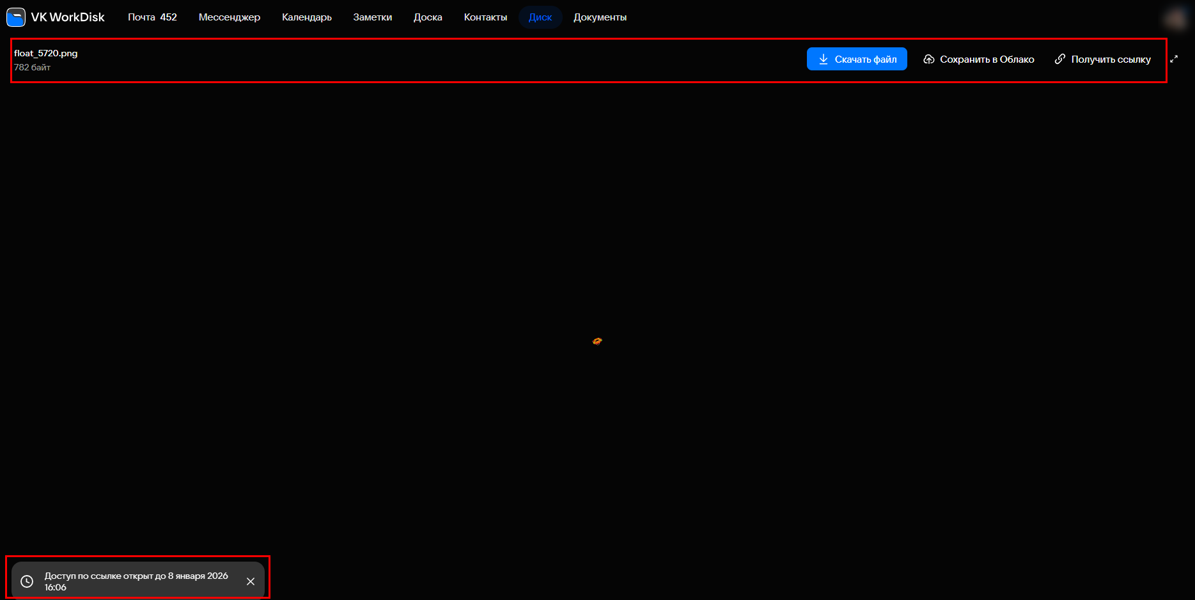Viewport: 1195px width, 600px height.
Task: Click the user profile avatar
Action: point(1175,19)
